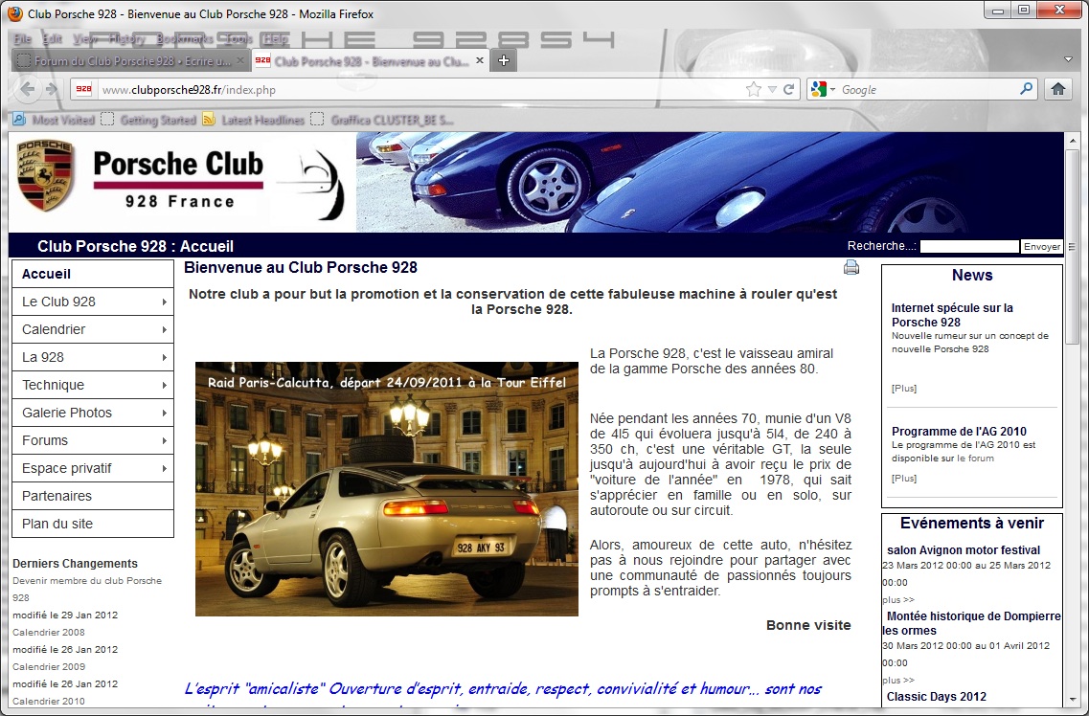Image resolution: width=1089 pixels, height=716 pixels.
Task: Click the scrollbar down arrow
Action: click(1073, 700)
